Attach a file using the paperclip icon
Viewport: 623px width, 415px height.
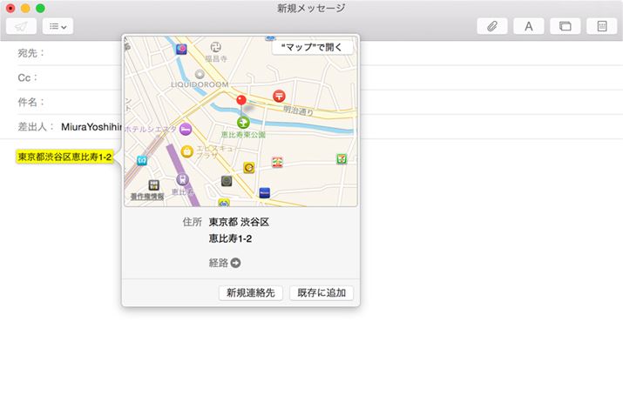click(492, 27)
